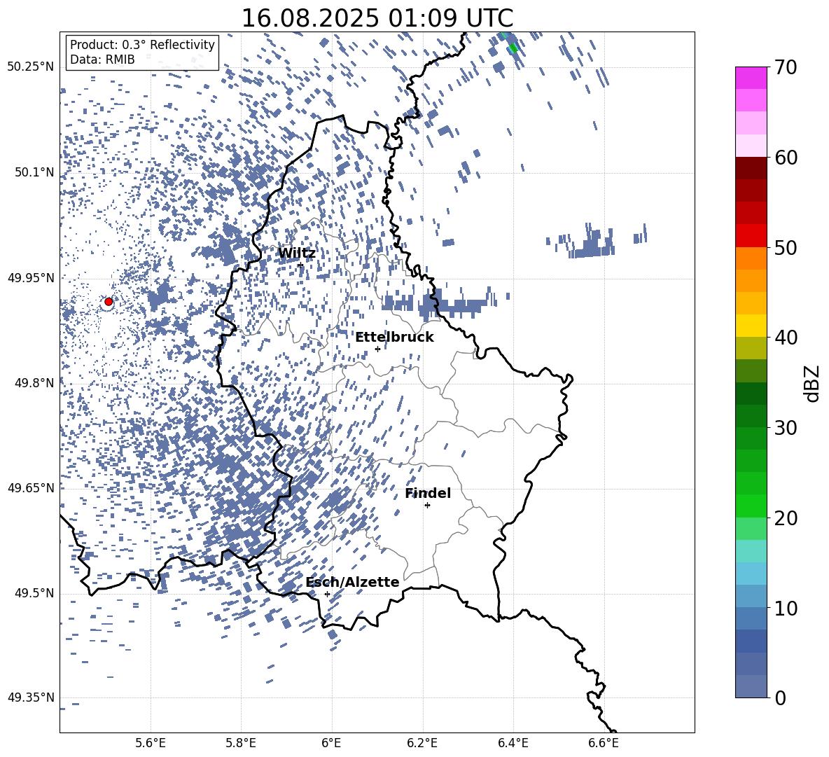Click the 50.25°N latitude label

pyautogui.click(x=31, y=67)
